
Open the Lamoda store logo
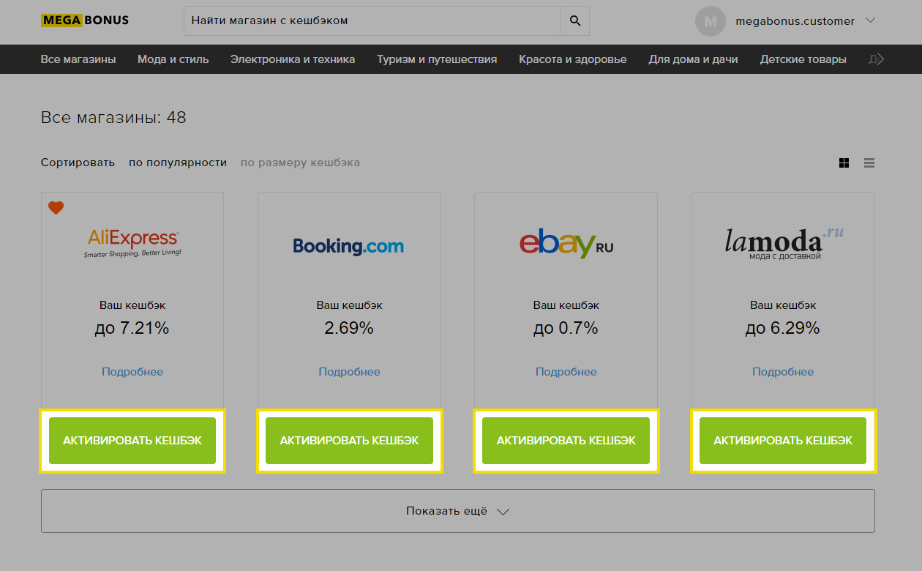pos(784,244)
